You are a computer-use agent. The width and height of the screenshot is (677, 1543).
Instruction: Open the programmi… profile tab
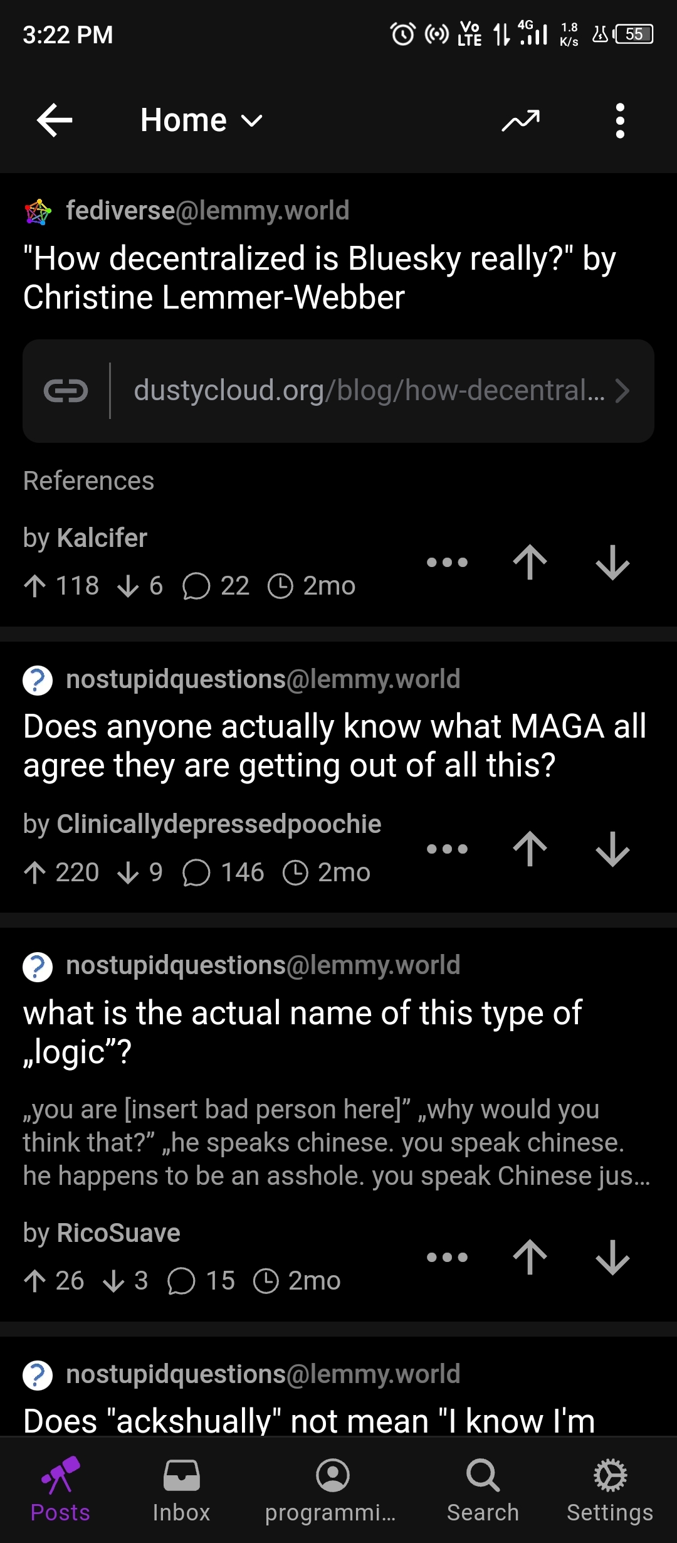click(x=332, y=1490)
